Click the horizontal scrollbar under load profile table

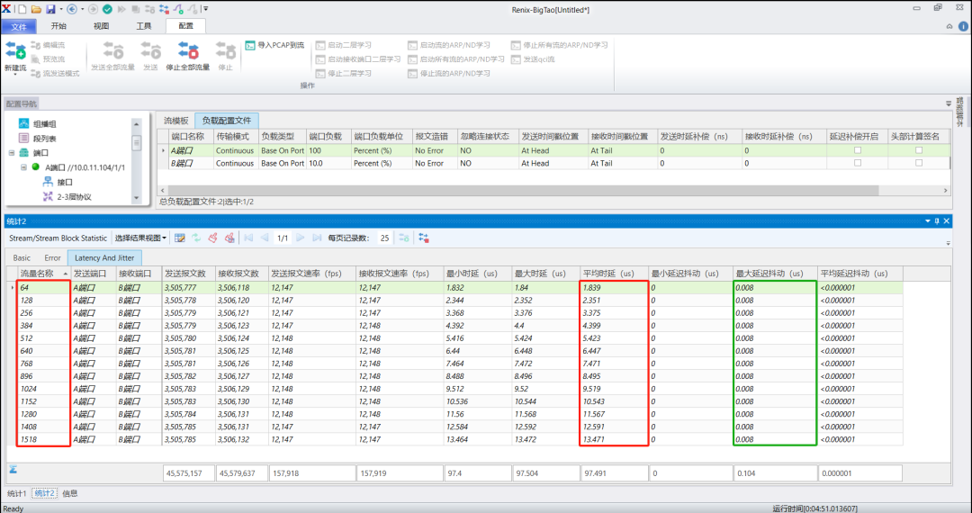click(524, 190)
